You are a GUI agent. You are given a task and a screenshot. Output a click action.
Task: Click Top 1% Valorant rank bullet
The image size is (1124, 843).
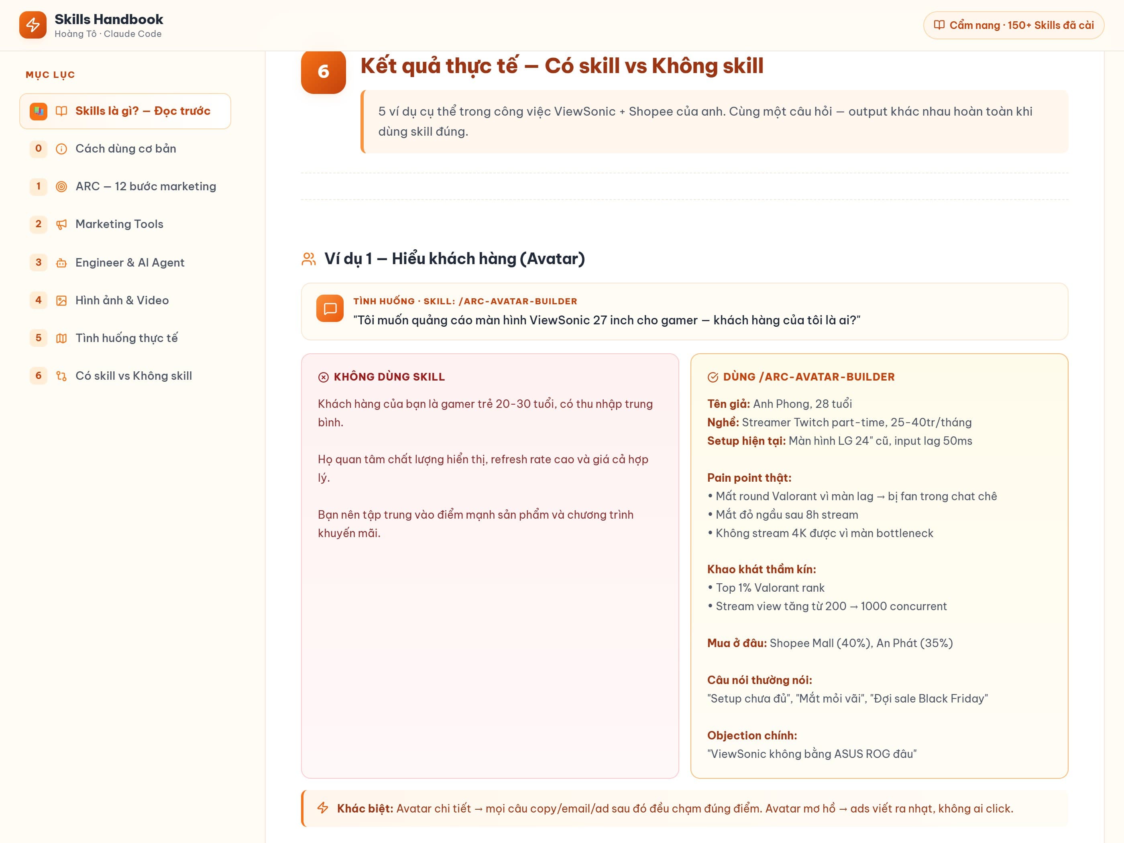766,588
